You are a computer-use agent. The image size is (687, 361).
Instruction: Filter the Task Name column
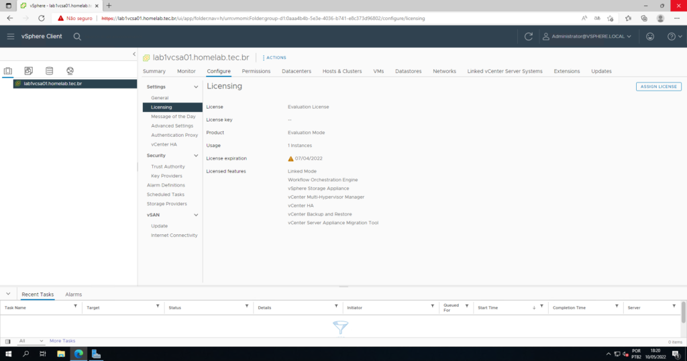[75, 306]
